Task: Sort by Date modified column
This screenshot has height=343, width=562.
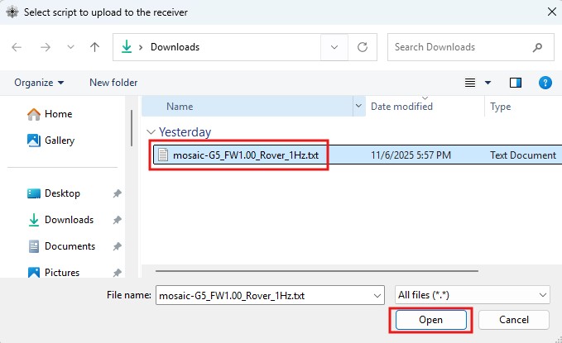Action: pyautogui.click(x=401, y=107)
